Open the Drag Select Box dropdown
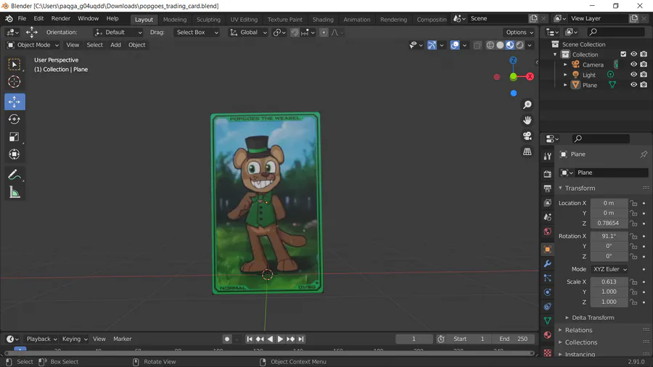 pyautogui.click(x=196, y=33)
